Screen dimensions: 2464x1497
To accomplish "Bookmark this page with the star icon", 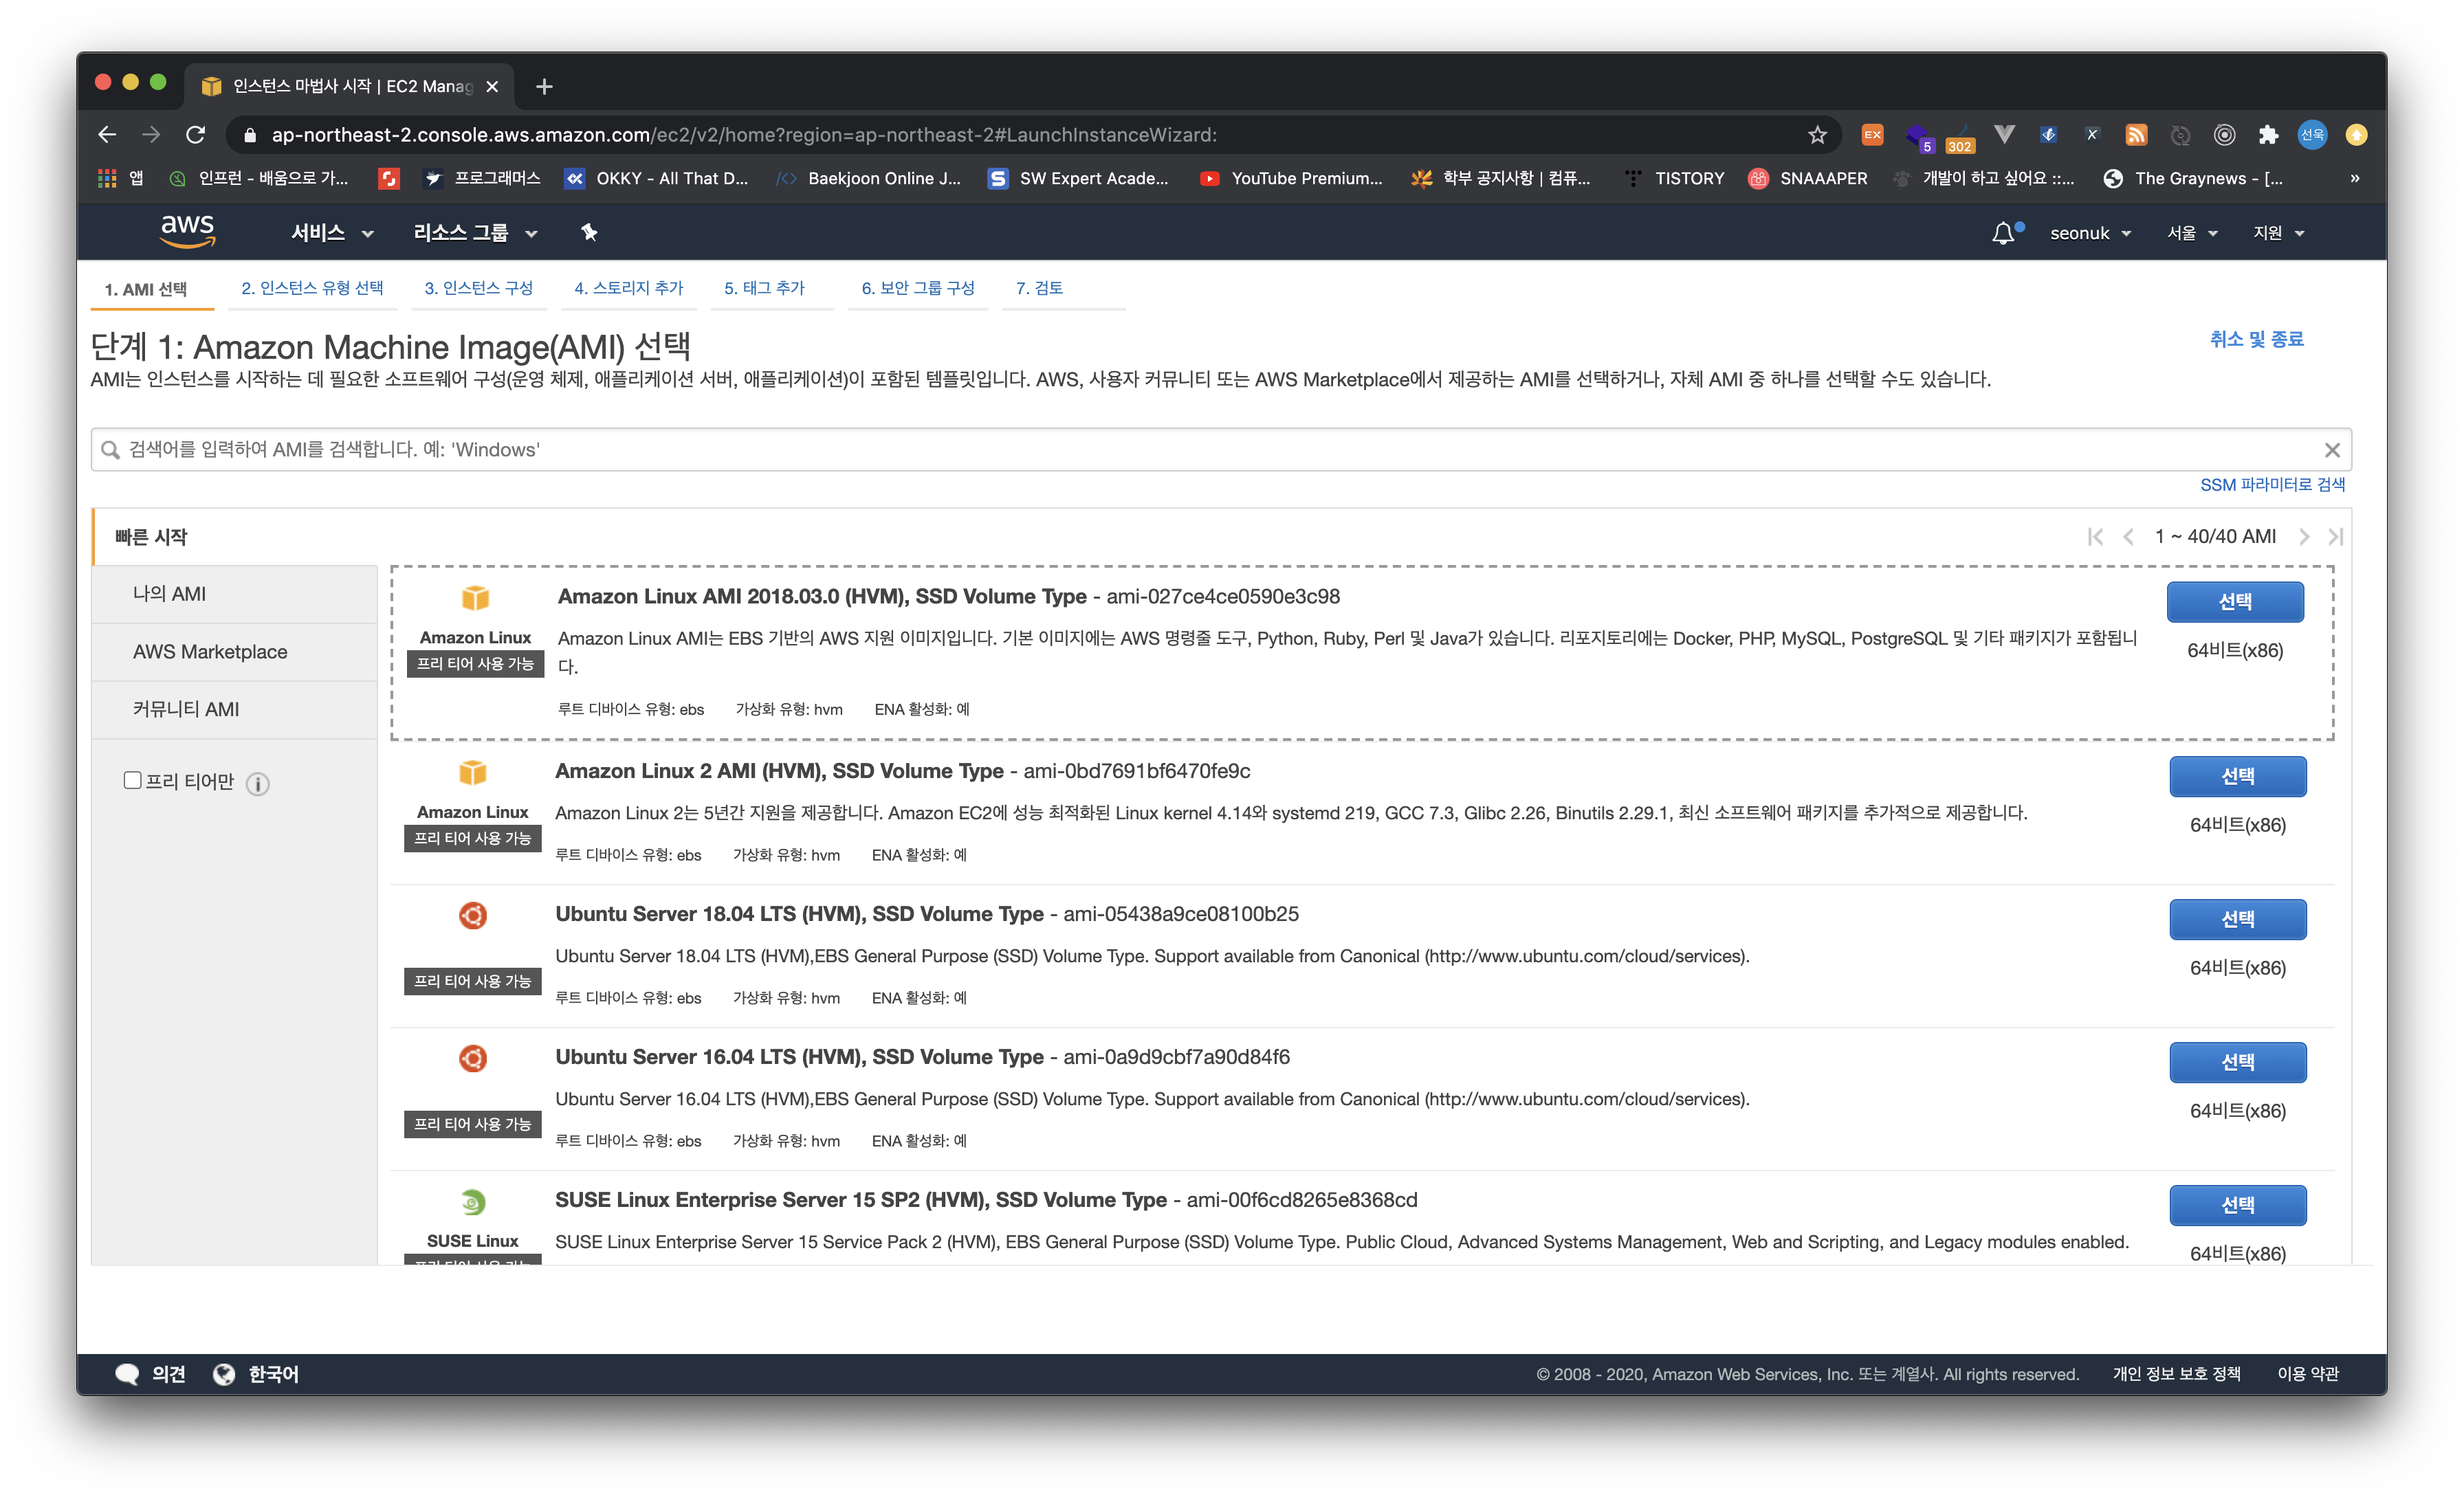I will click(1817, 135).
